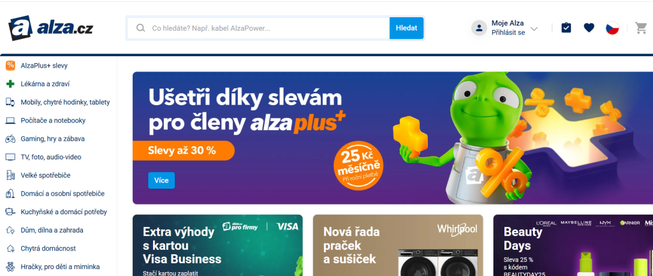This screenshot has height=276, width=653.
Task: Open the Whirlpool washers promo tile
Action: [398, 245]
